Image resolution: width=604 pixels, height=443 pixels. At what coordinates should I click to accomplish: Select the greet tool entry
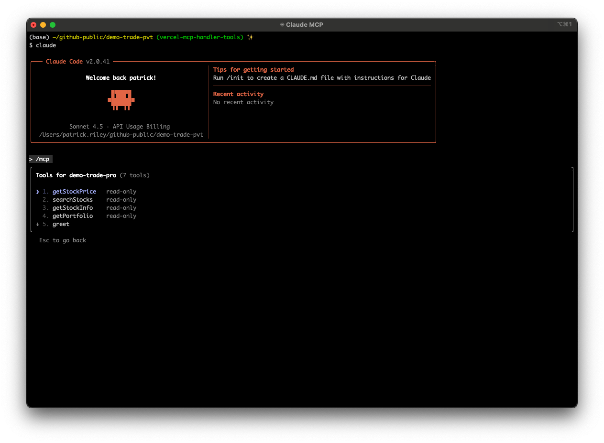(x=61, y=224)
